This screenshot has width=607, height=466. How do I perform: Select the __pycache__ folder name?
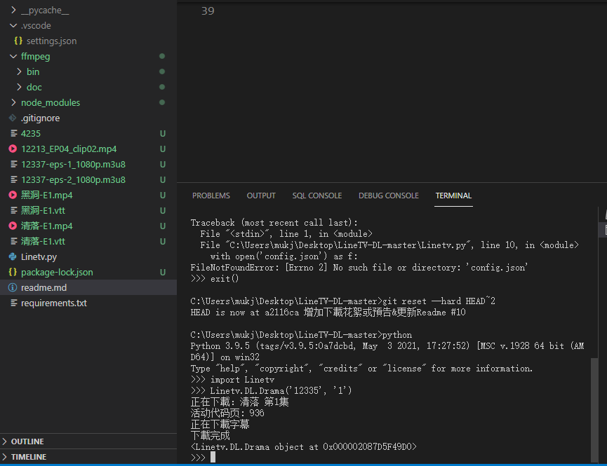click(45, 11)
